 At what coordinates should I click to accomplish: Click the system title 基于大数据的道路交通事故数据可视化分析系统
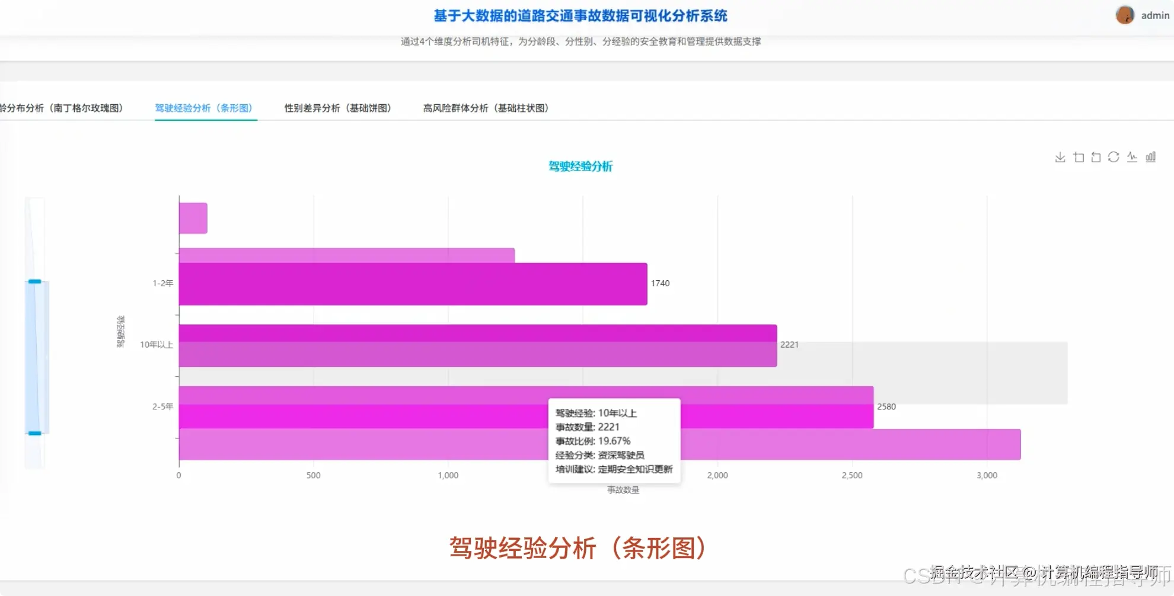580,16
